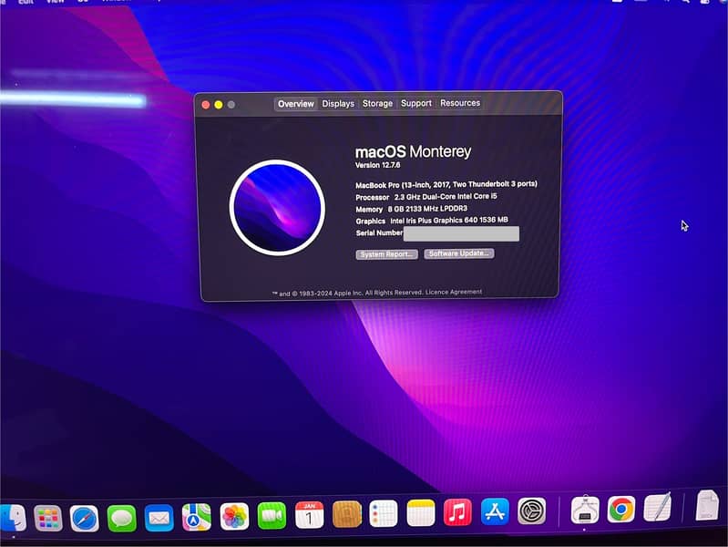This screenshot has height=547, width=728.
Task: Click the MacBook Pro 13-inch 2017 model line
Action: click(446, 184)
